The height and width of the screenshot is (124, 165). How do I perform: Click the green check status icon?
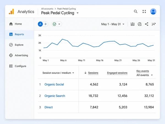(54, 24)
